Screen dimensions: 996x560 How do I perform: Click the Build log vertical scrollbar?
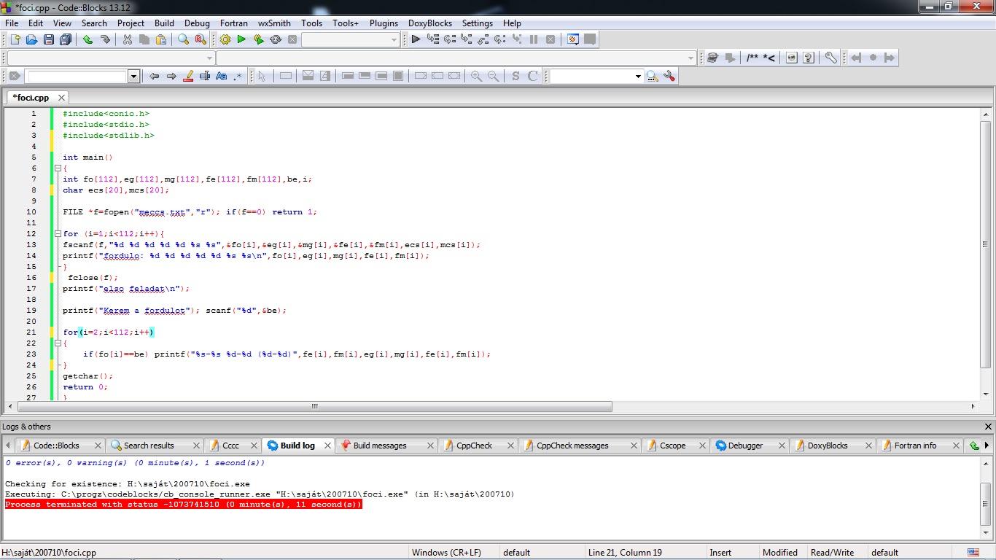pos(986,497)
